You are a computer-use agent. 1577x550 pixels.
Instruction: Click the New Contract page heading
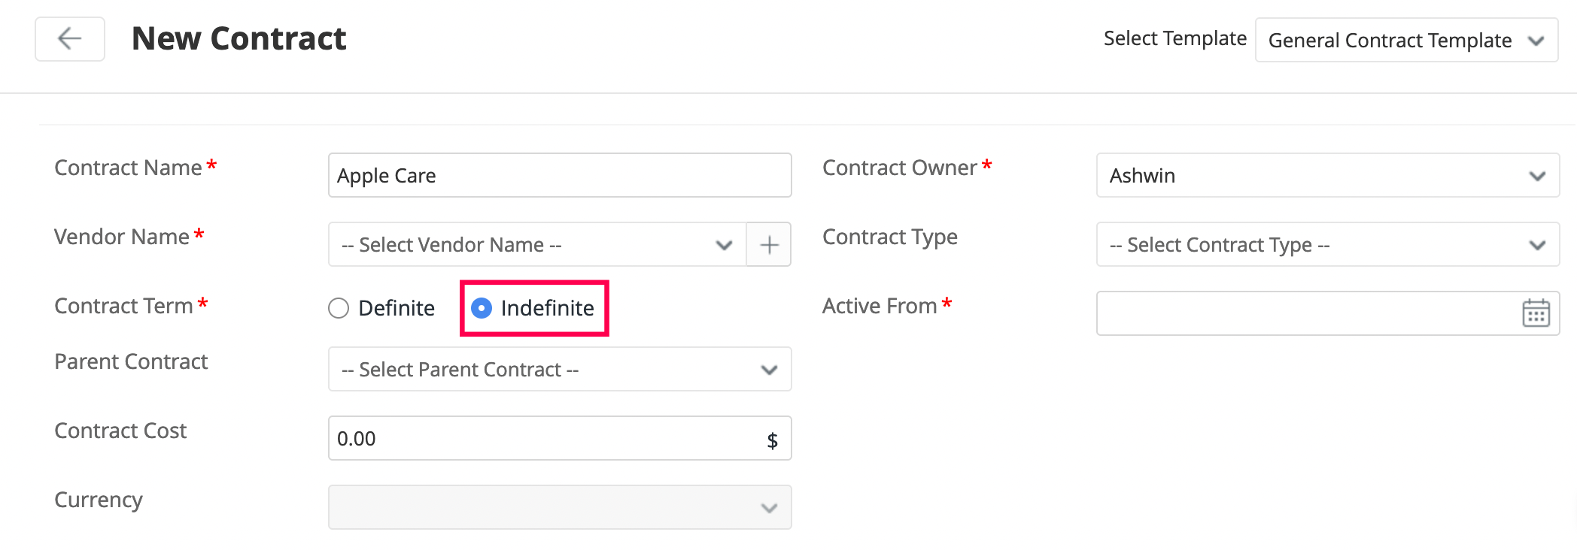click(239, 39)
